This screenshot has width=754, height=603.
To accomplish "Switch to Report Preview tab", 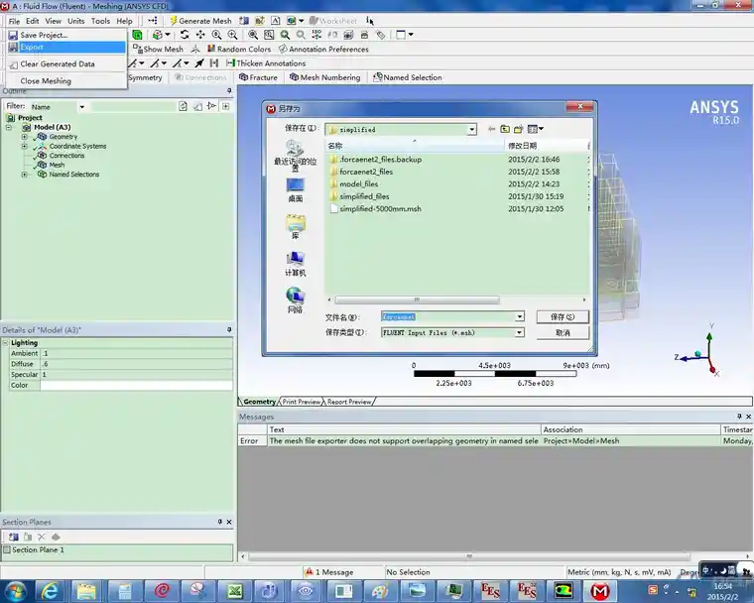I will pyautogui.click(x=349, y=402).
